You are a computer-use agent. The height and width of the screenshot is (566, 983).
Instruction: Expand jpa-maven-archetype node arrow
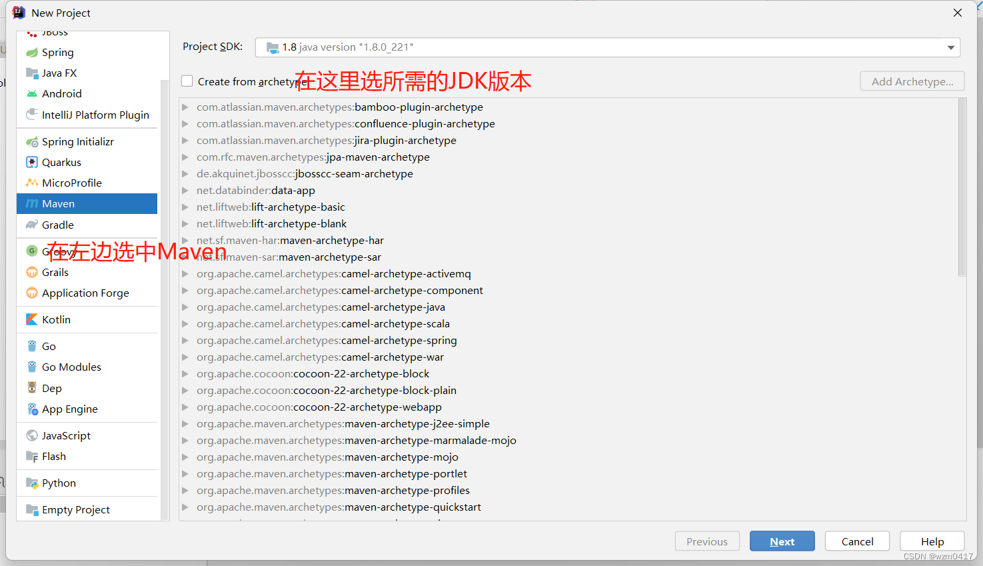click(x=185, y=157)
